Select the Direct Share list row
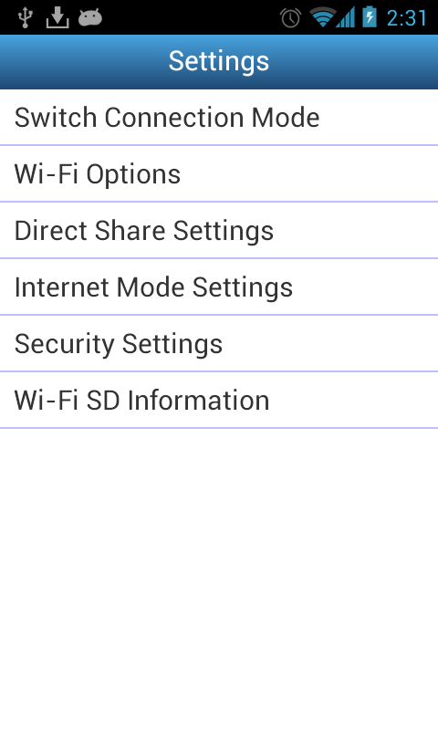 point(219,231)
